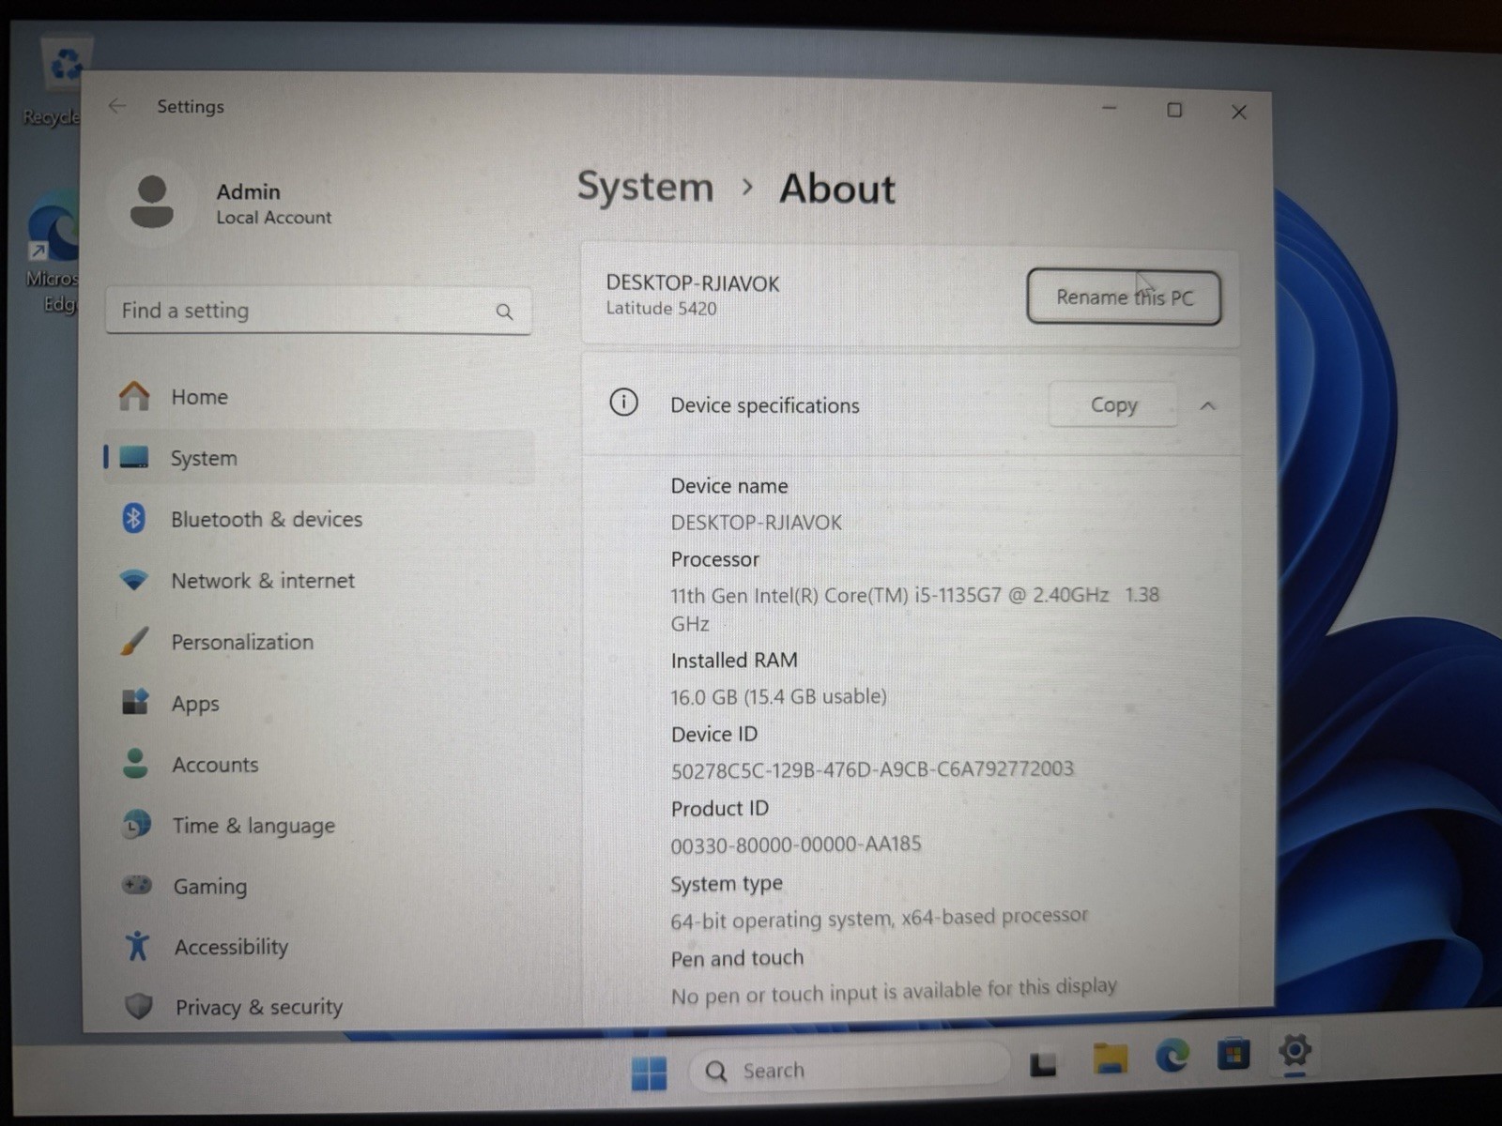The height and width of the screenshot is (1126, 1502).
Task: Click the No pen or touch input text
Action: tap(894, 991)
